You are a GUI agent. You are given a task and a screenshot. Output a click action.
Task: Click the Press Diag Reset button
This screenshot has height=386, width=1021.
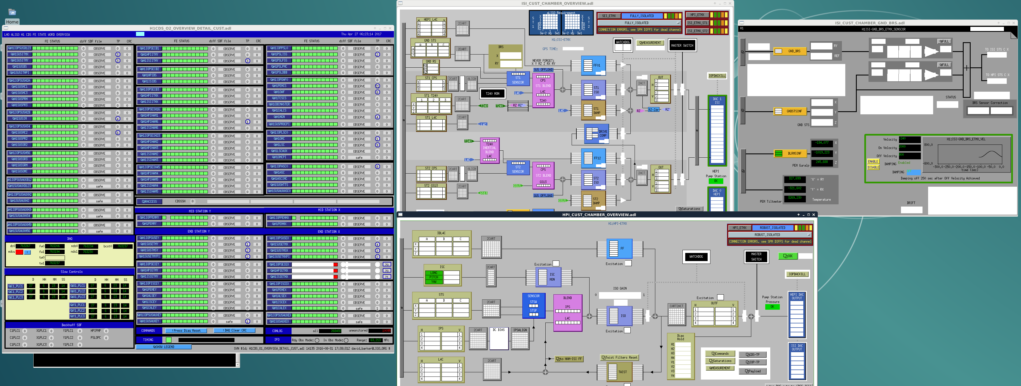[x=186, y=331]
